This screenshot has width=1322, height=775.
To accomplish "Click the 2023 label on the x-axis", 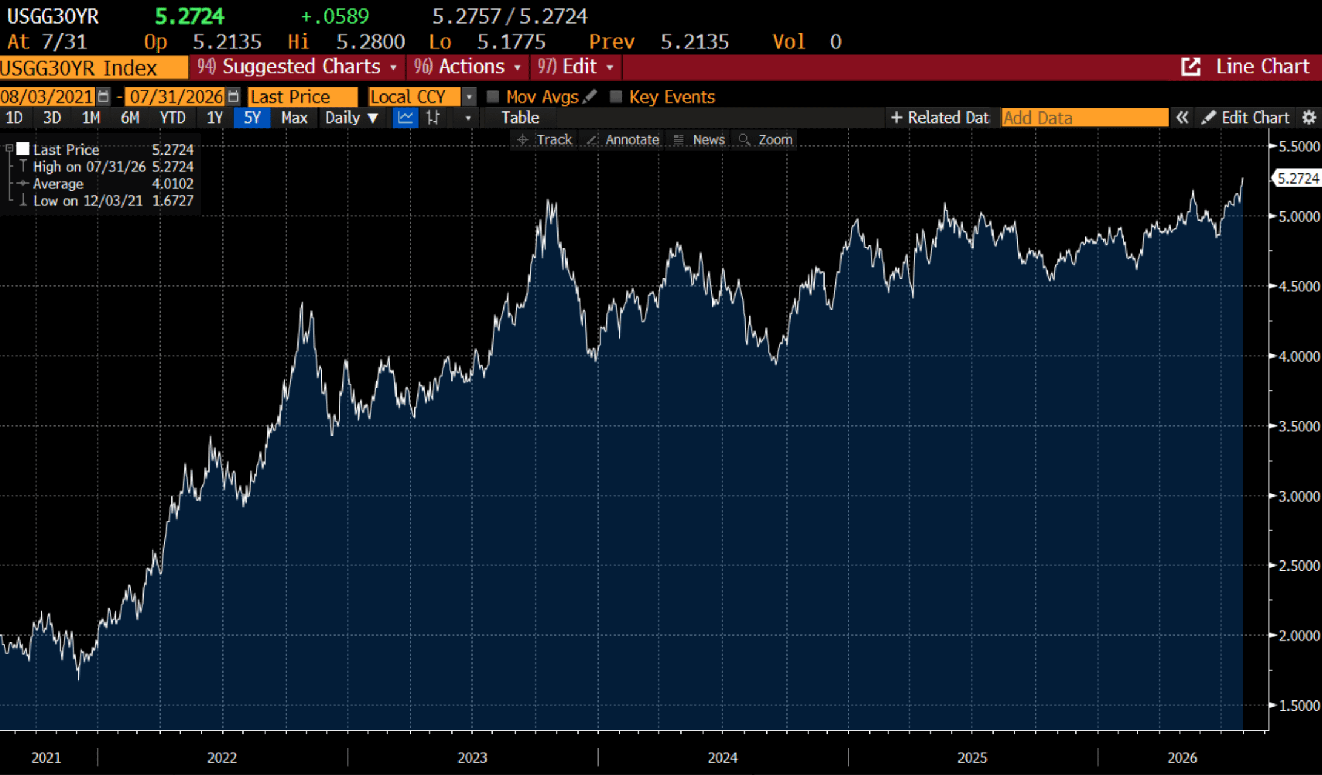I will point(472,758).
